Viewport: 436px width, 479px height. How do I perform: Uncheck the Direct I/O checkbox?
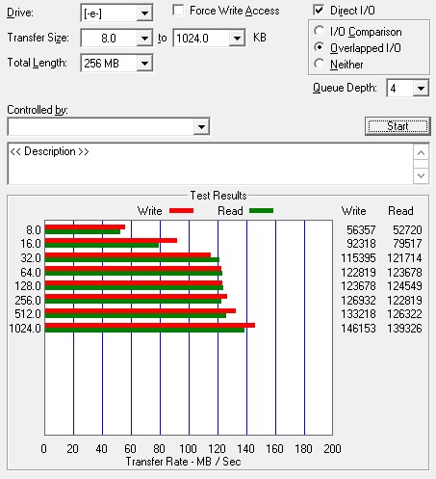[x=319, y=10]
